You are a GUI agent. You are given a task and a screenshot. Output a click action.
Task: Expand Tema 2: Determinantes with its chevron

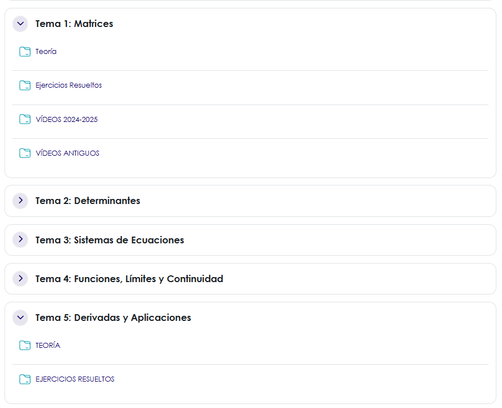[20, 200]
